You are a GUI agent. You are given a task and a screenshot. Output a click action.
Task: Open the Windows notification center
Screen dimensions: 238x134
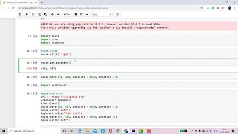pyautogui.click(x=233, y=131)
